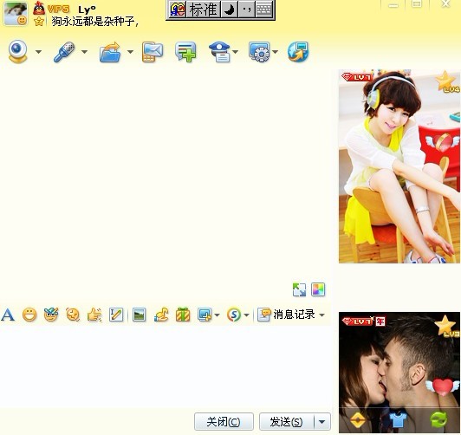Open screenshot capture dropdown arrow
The image size is (461, 435).
click(217, 315)
